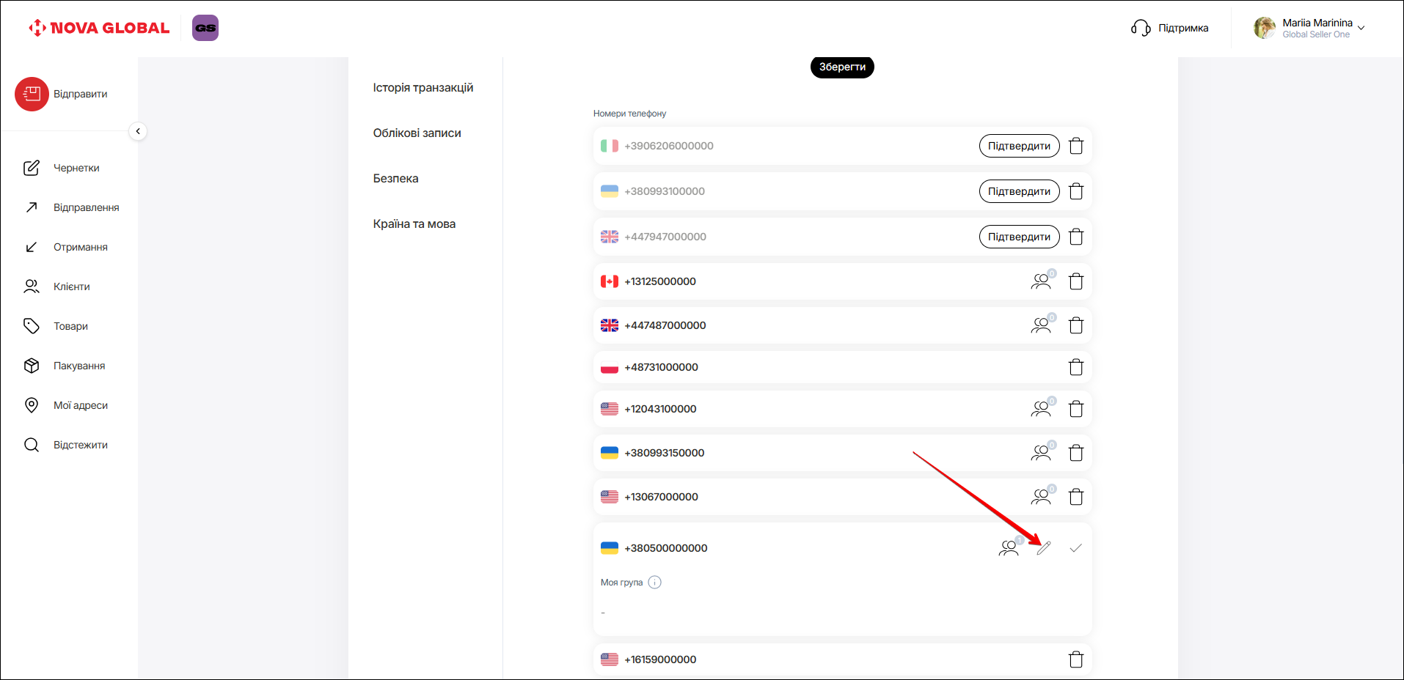Open group icon for +13125000000
Screen dimensions: 1404x680
point(1042,281)
